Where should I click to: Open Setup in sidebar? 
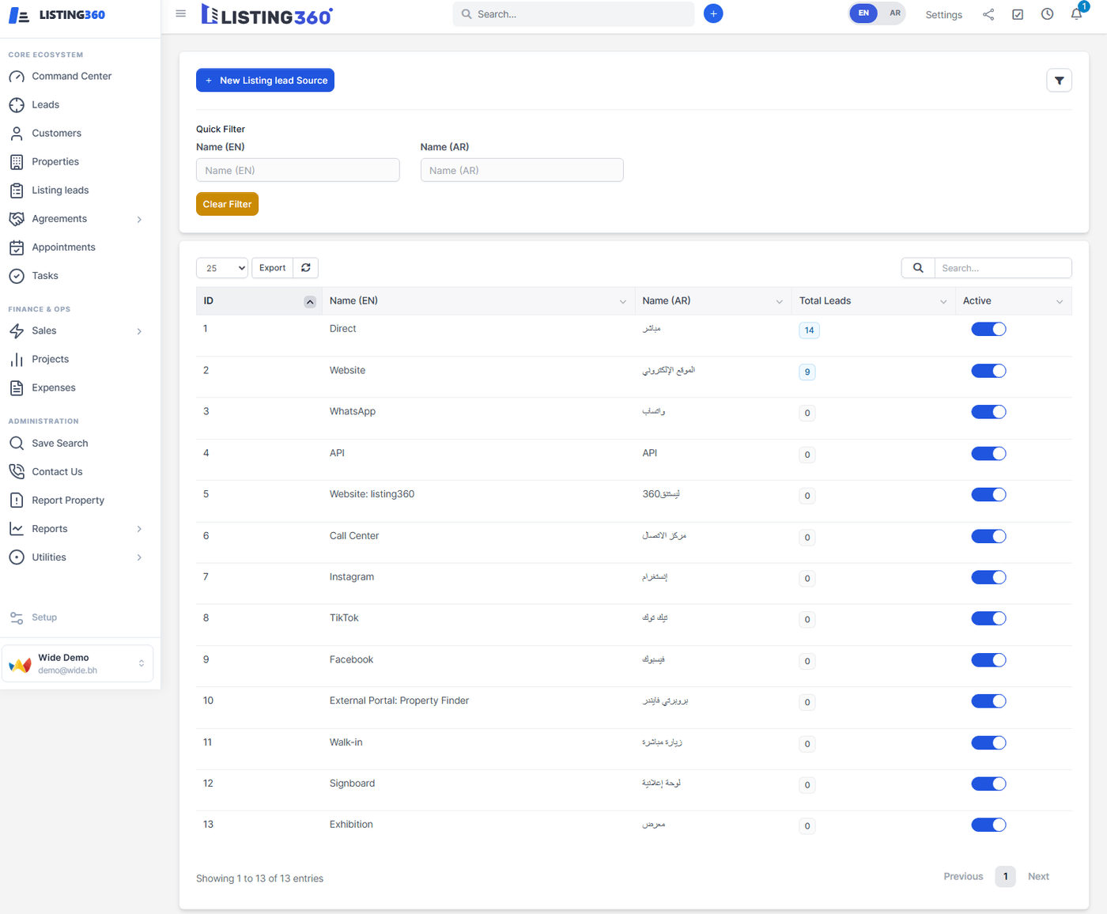(x=44, y=617)
